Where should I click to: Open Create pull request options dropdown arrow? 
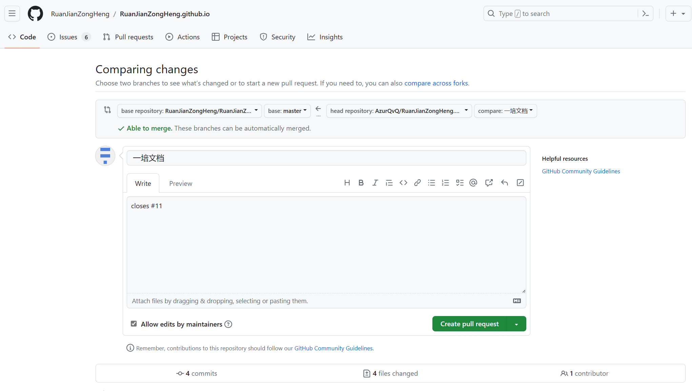coord(516,324)
